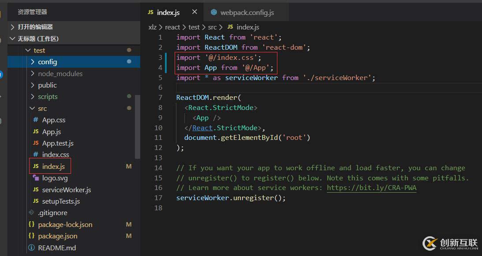Click the braces icon beside package.json
The image size is (482, 256).
point(31,236)
